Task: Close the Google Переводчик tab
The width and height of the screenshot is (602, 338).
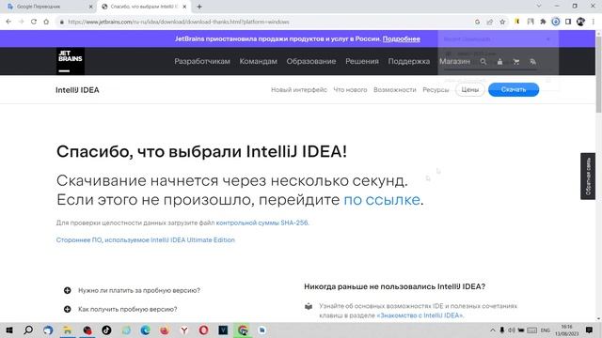Action: pos(90,7)
